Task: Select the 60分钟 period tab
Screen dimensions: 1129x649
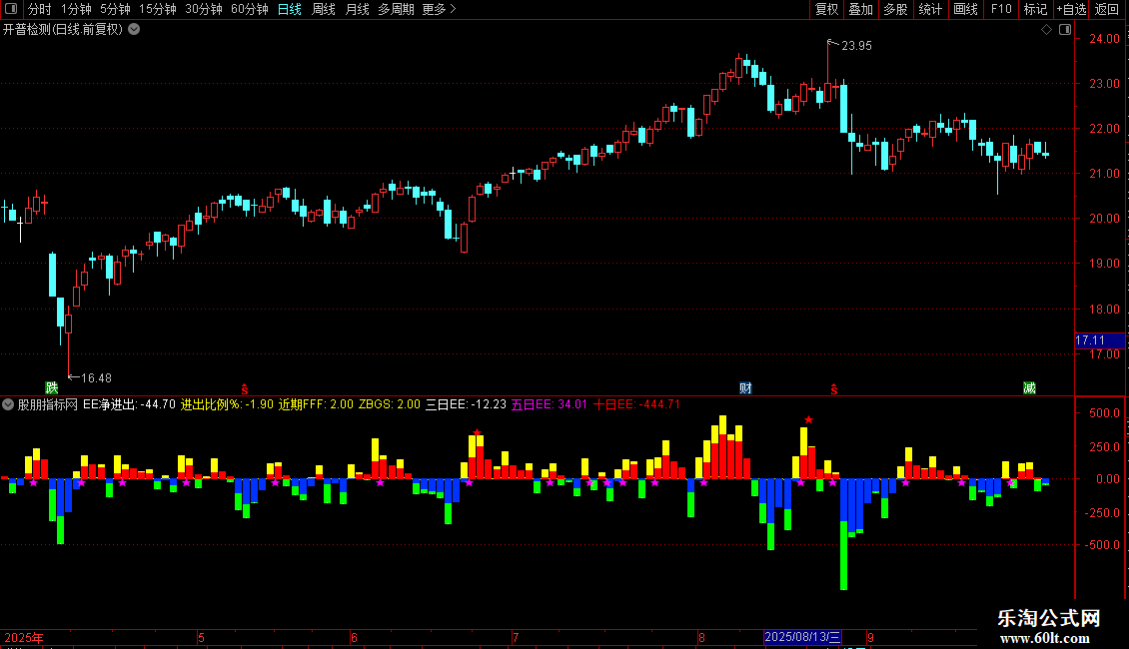Action: pos(249,9)
